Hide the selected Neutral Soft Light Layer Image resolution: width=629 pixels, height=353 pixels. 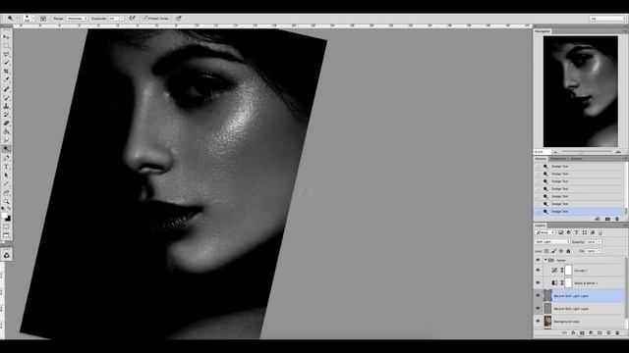[538, 296]
